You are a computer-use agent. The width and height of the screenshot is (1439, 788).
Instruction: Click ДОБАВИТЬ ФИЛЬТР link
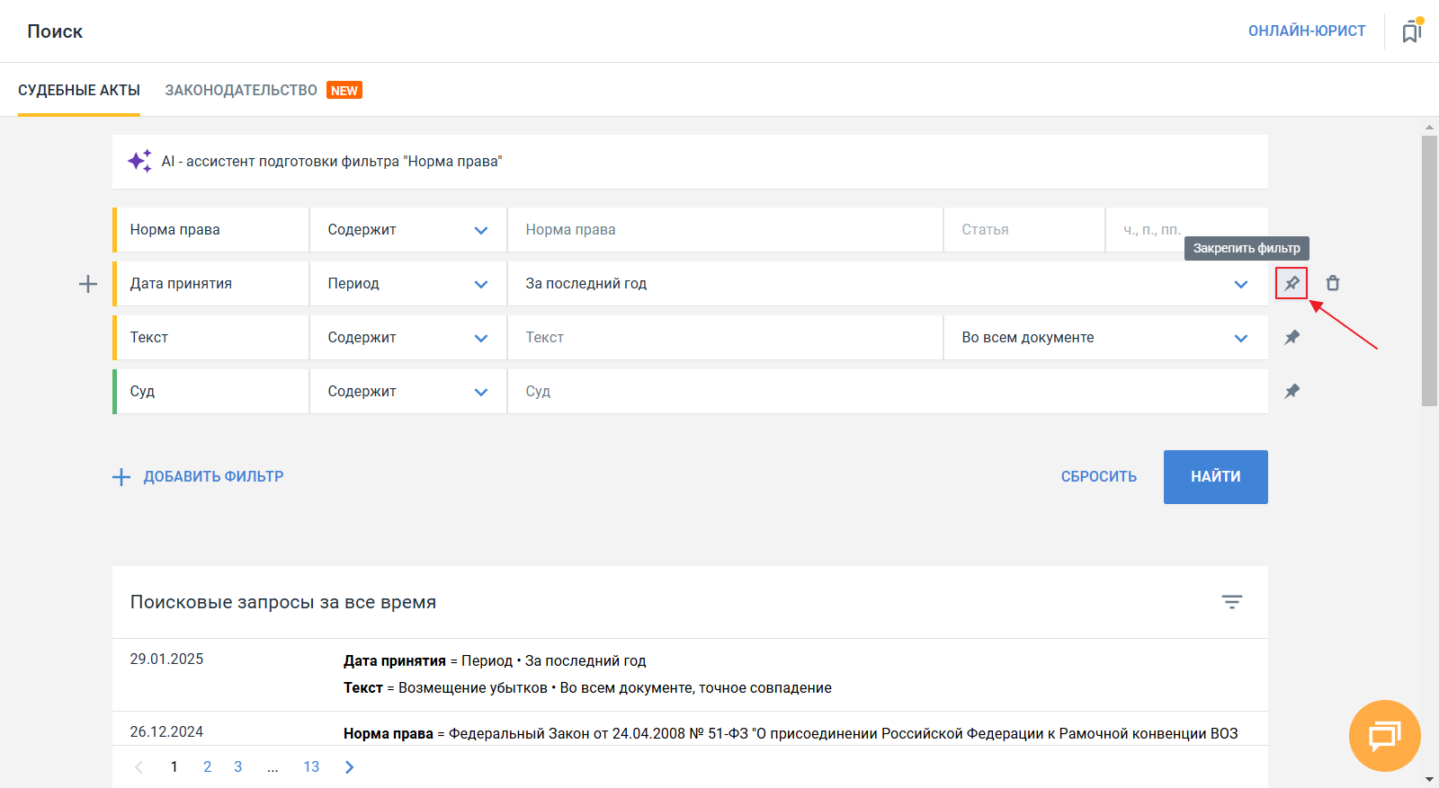click(213, 477)
